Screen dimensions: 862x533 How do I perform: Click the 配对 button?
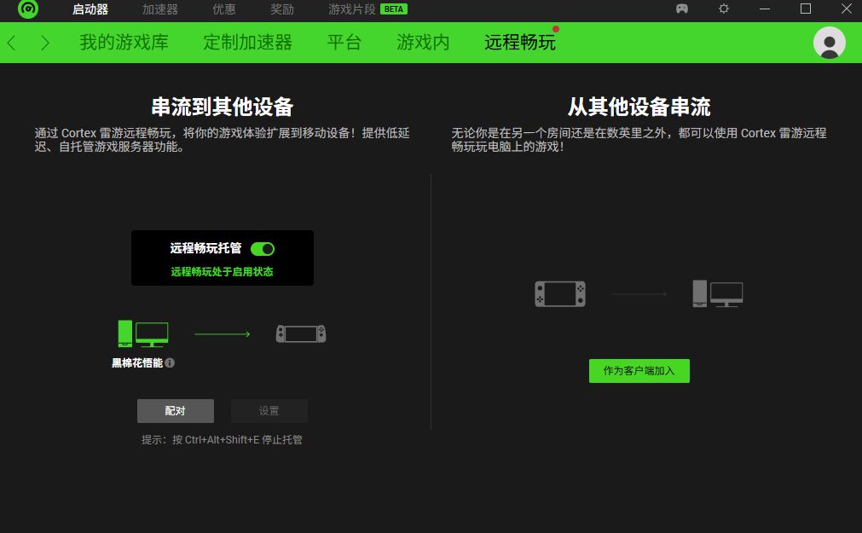[176, 411]
